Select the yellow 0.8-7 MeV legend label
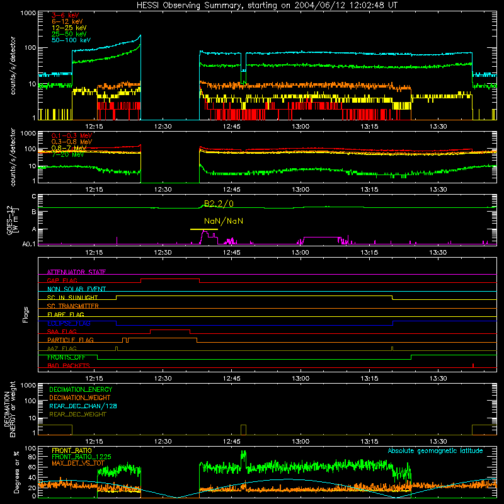Viewport: 504px width, 504px height. [x=69, y=148]
